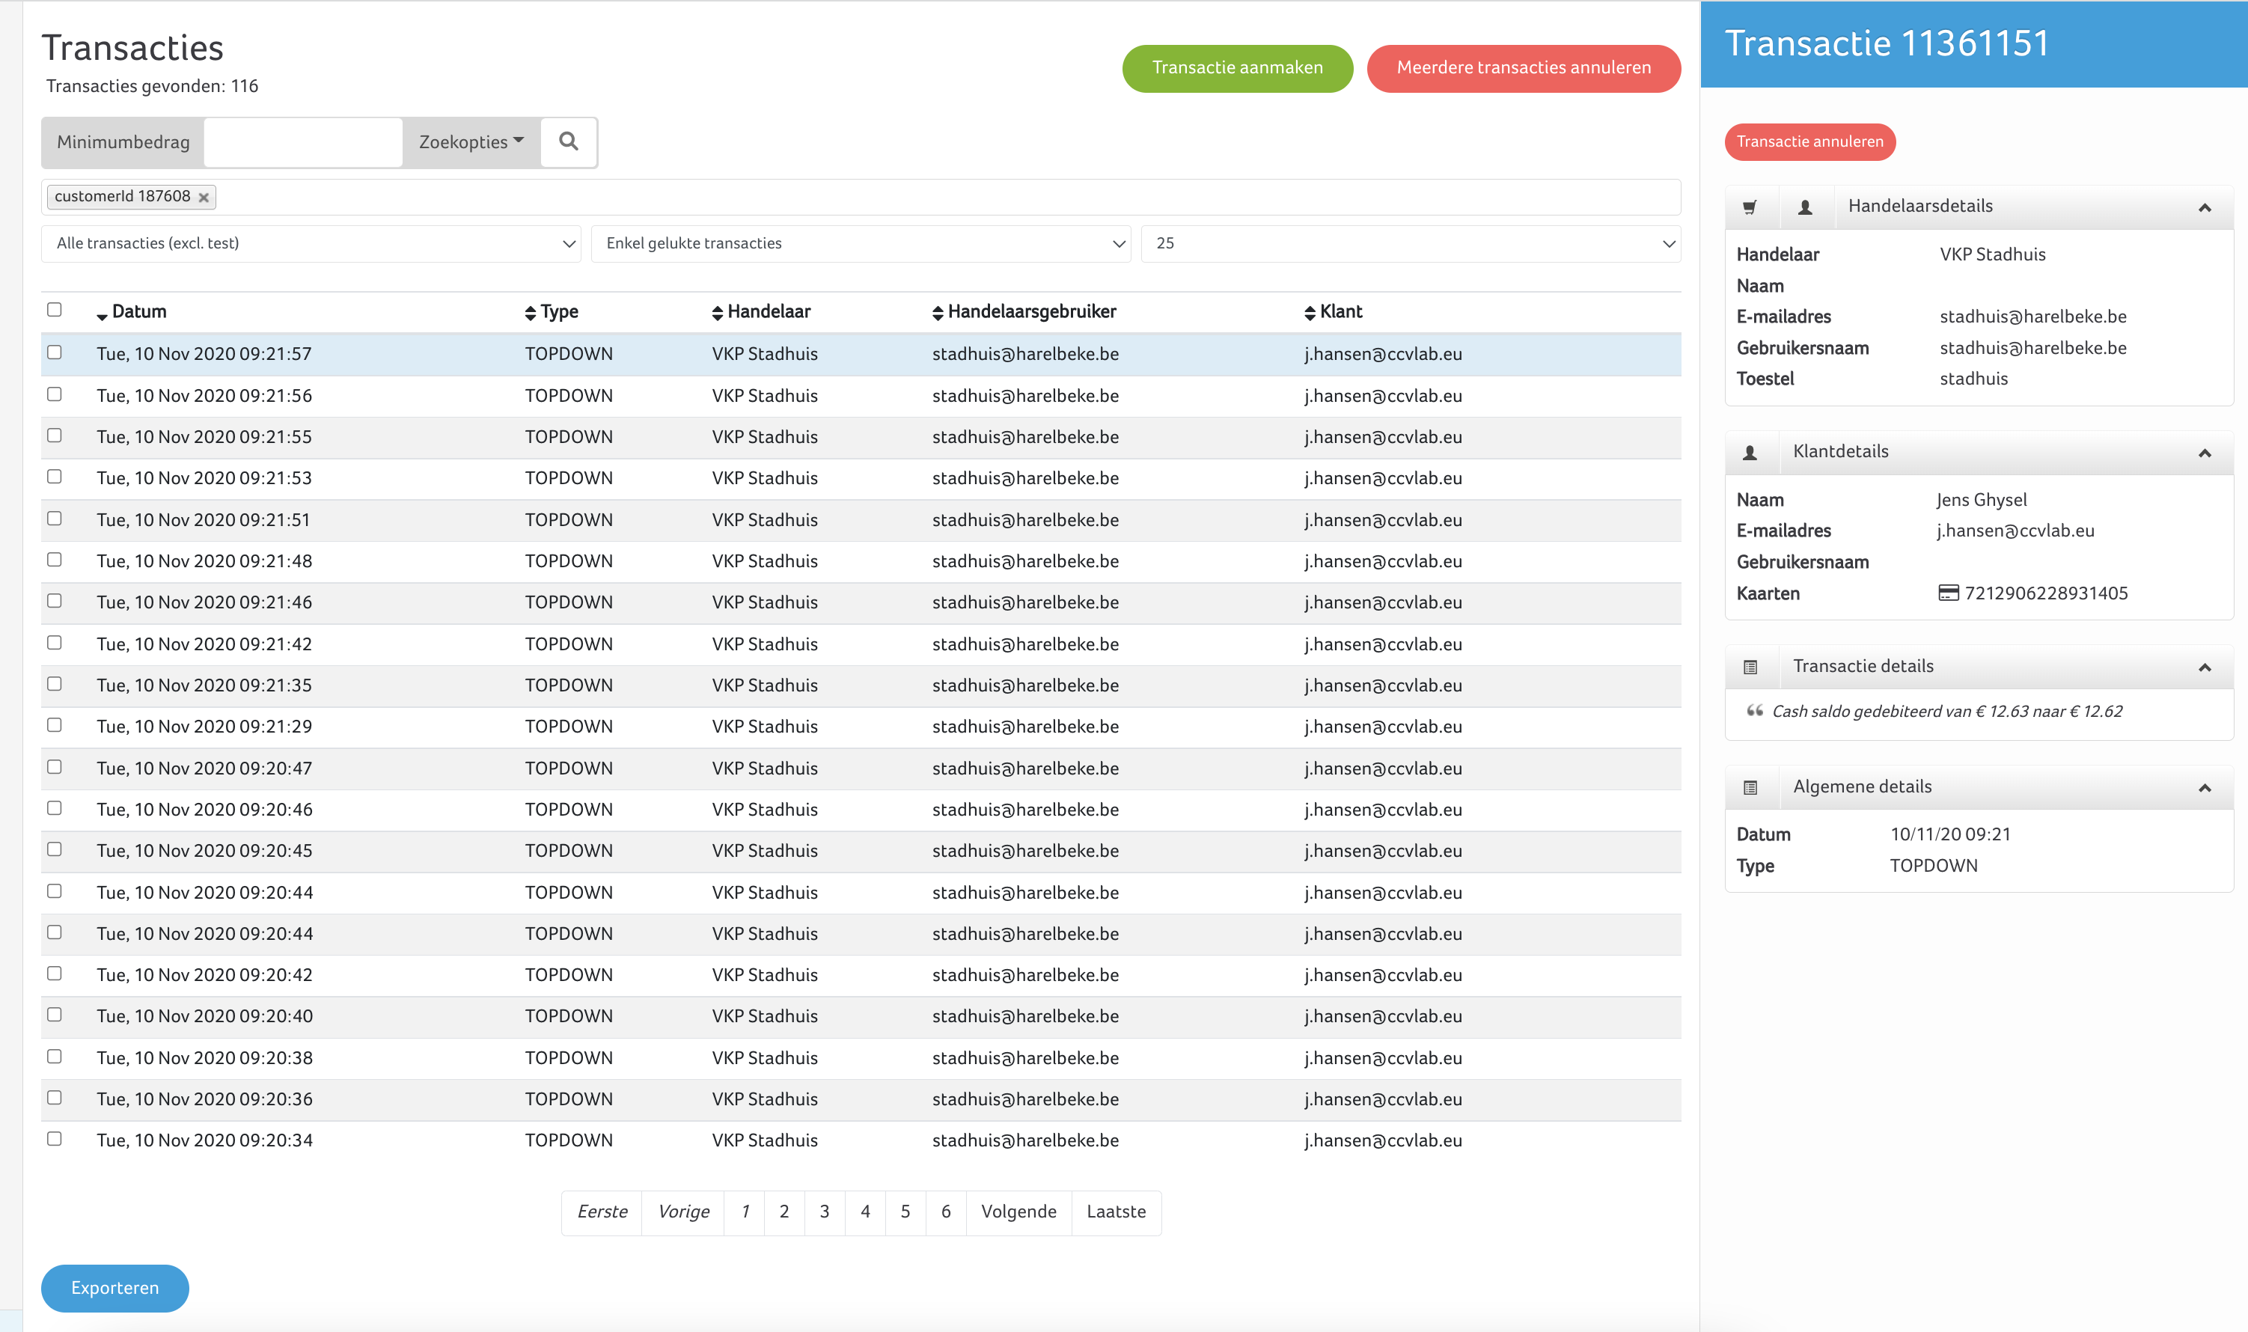
Task: Open the Zoekopties dropdown
Action: pyautogui.click(x=471, y=142)
